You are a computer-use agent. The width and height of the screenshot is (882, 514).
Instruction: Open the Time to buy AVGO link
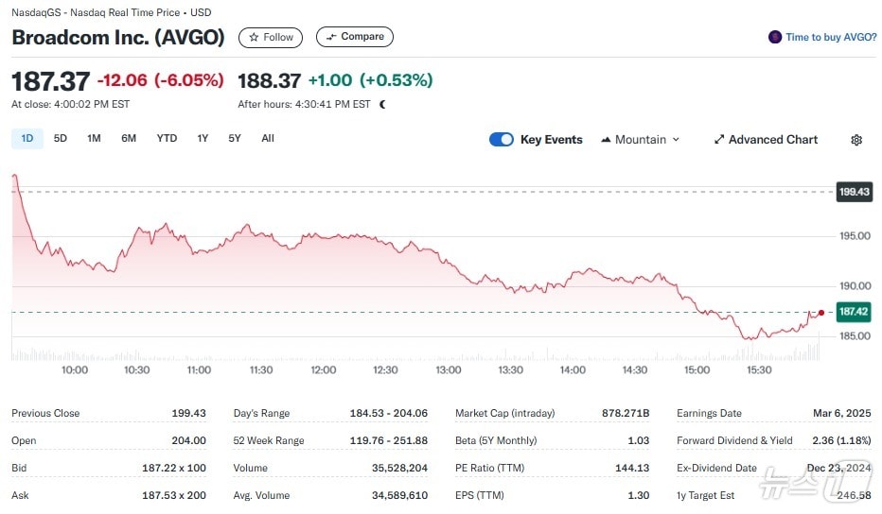pyautogui.click(x=830, y=38)
